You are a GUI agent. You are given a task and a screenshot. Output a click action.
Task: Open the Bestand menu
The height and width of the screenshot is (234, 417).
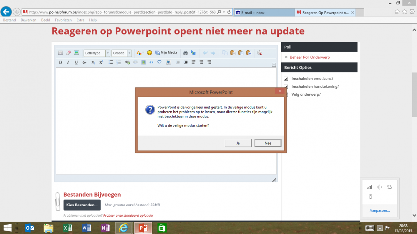click(9, 20)
